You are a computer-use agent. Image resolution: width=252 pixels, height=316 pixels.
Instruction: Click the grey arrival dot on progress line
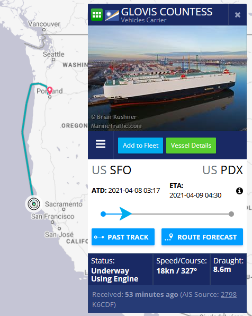click(231, 214)
